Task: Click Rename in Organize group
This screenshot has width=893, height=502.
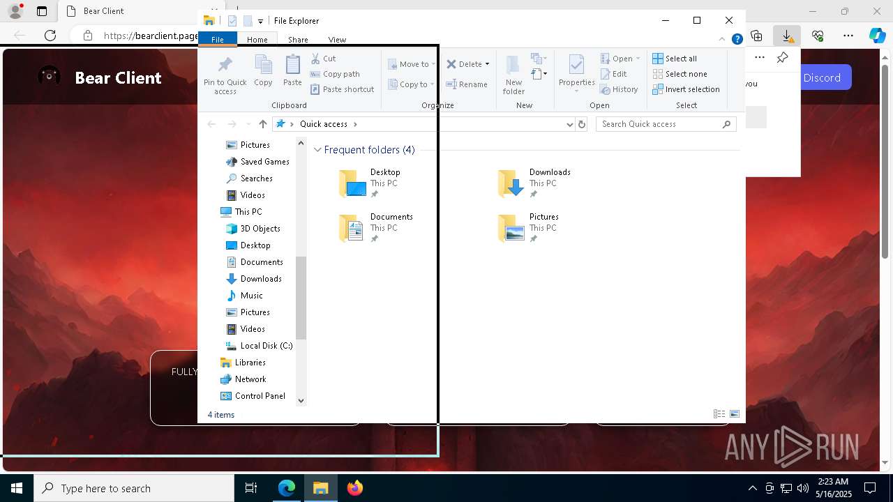Action: (467, 84)
